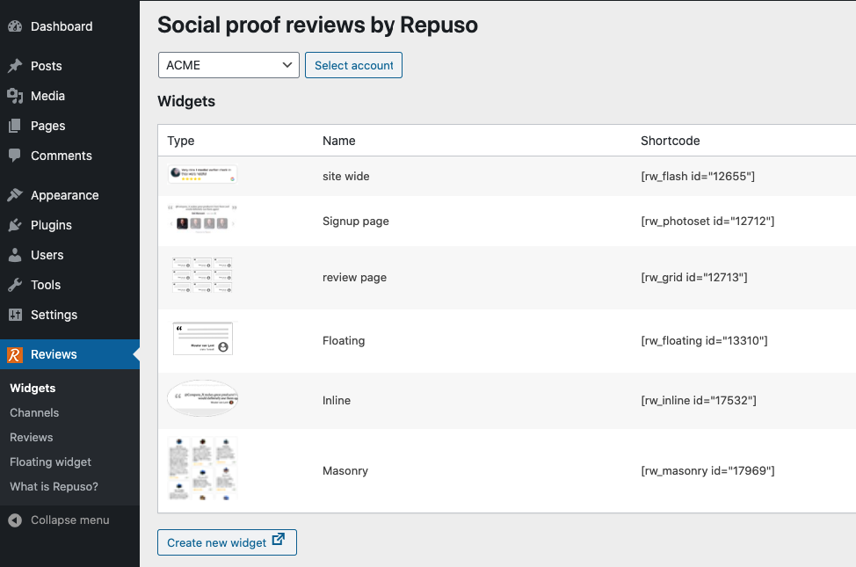The height and width of the screenshot is (567, 856).
Task: Click the Users person icon
Action: (x=15, y=255)
